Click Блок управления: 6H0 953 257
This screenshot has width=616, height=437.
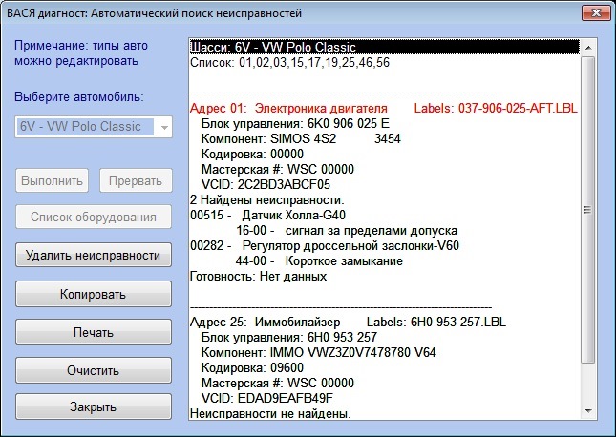289,338
